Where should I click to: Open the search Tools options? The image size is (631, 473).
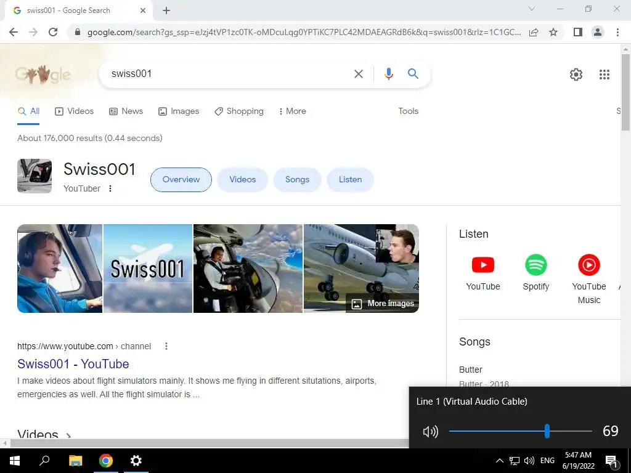point(408,111)
